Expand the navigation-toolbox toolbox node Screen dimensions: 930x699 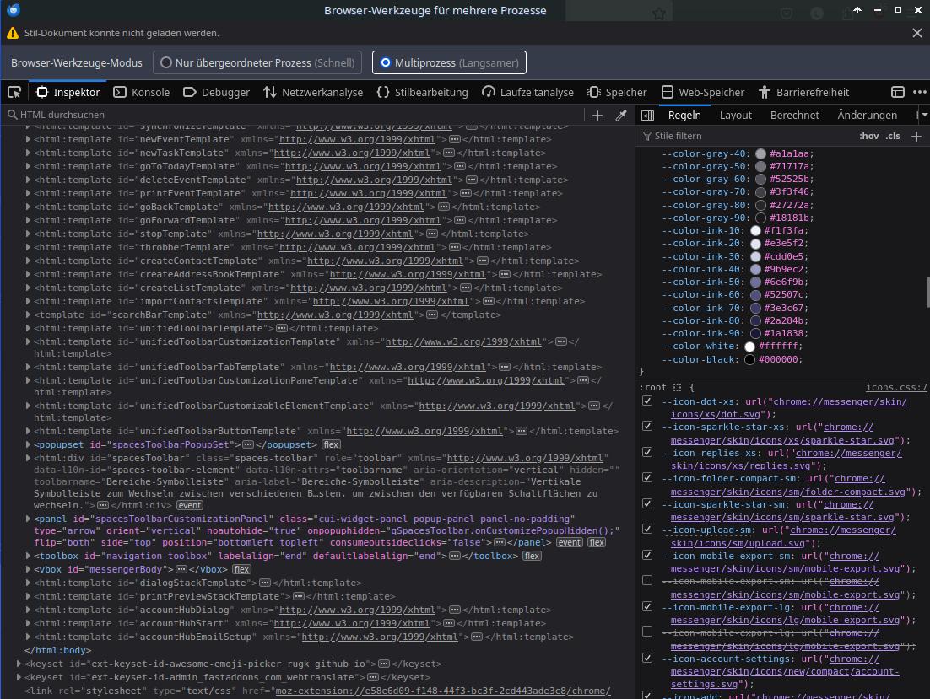click(28, 557)
